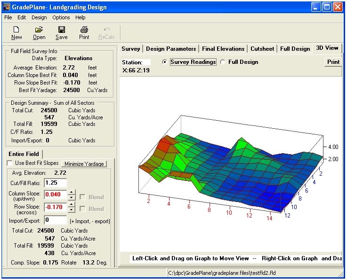Click the Save disk toolbar icon
Screen dimensions: 347x280
pyautogui.click(x=62, y=30)
